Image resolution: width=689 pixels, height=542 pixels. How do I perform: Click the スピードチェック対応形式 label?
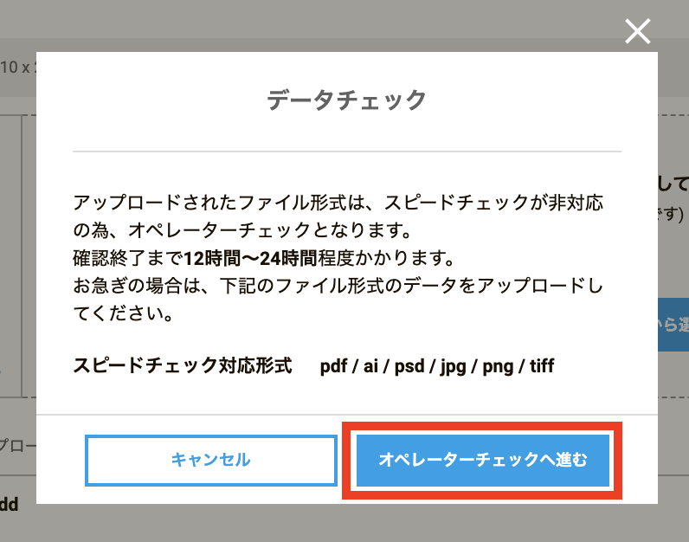tap(183, 365)
